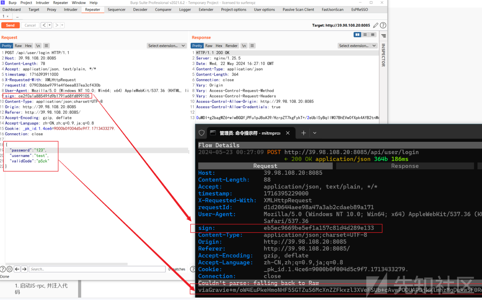The image size is (482, 300).
Task: Toggle response newline \n display
Action: coord(244,46)
